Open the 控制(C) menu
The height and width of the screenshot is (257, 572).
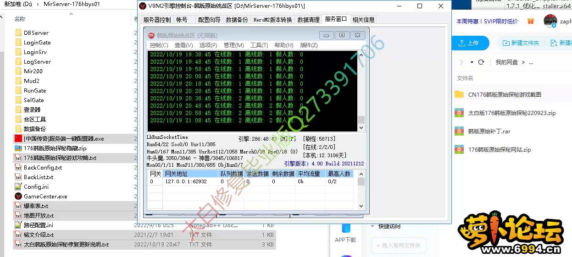(159, 45)
